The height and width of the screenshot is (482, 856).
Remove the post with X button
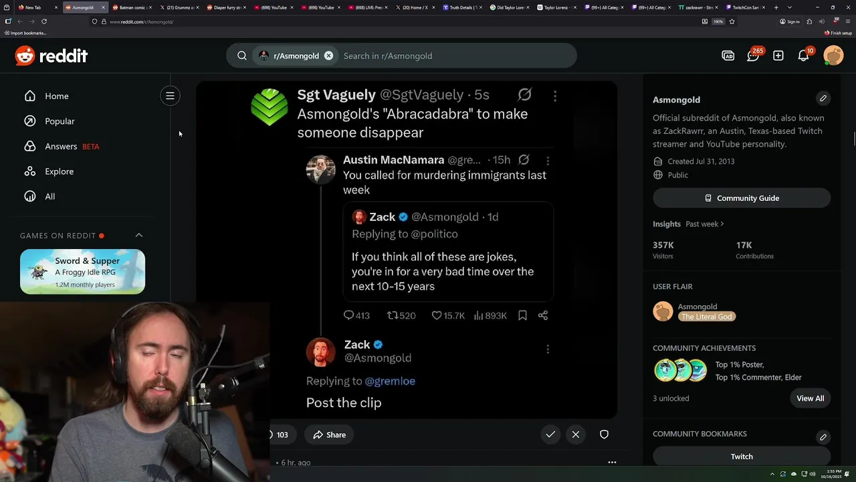click(576, 434)
